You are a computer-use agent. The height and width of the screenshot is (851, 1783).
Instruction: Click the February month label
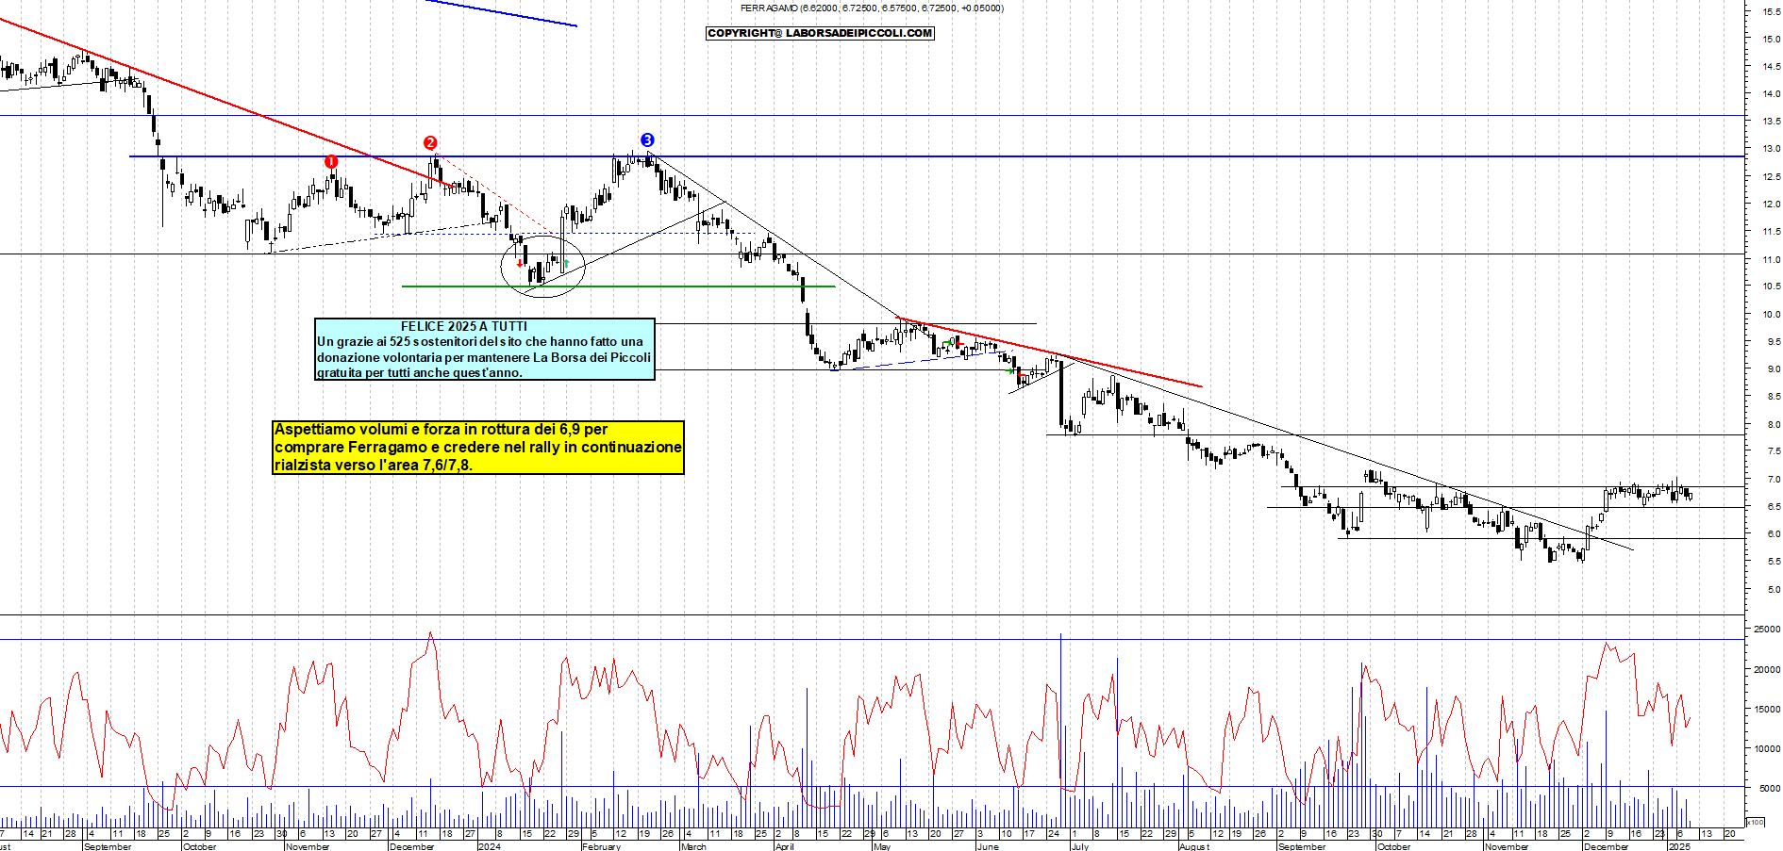pos(601,846)
